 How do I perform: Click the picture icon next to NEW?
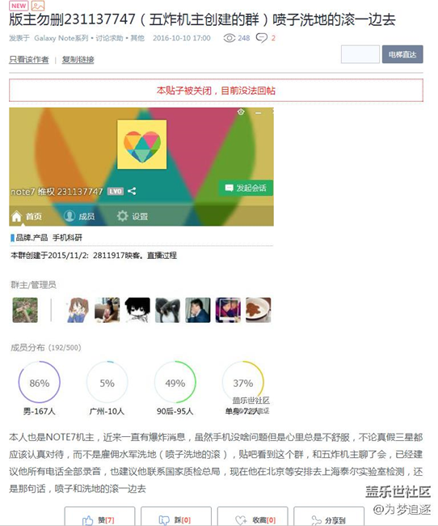pos(38,6)
